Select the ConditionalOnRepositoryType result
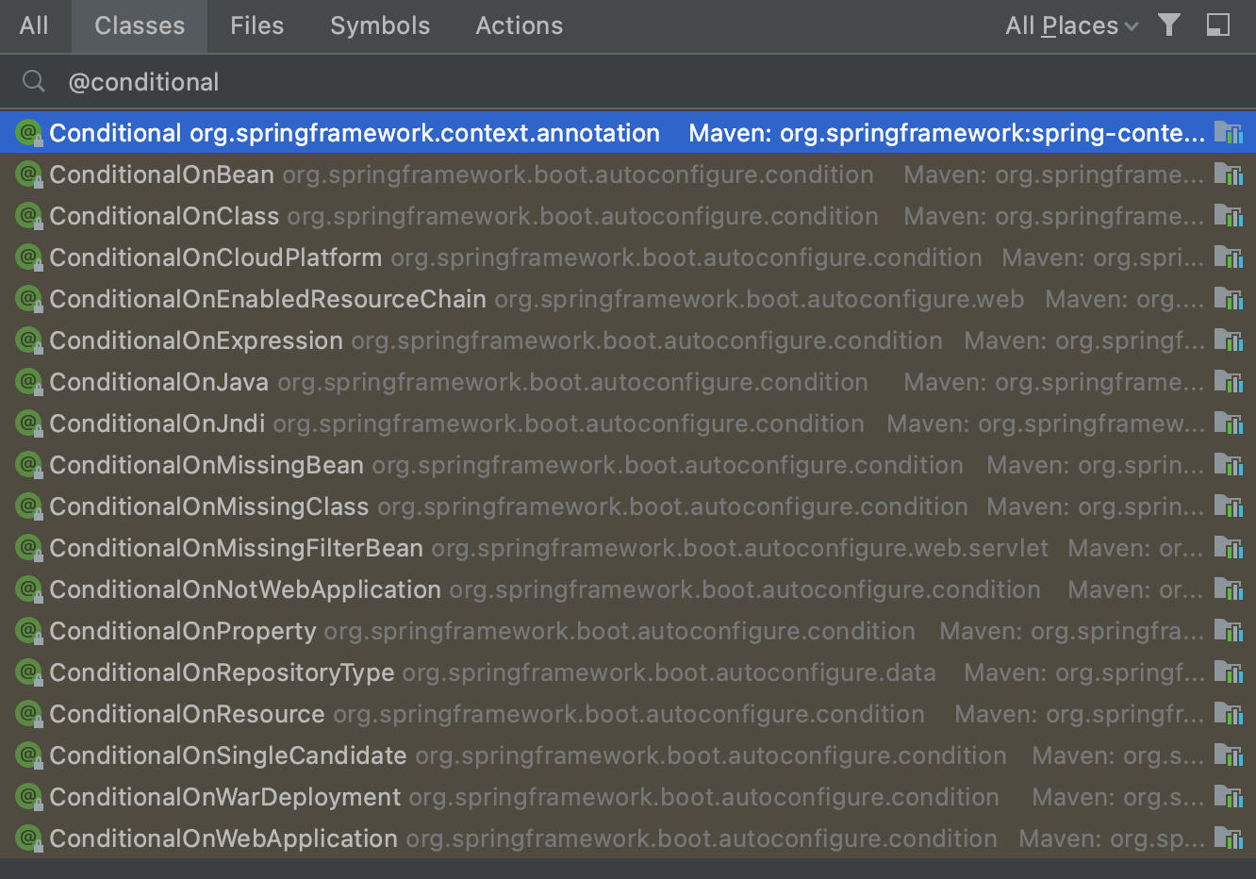The height and width of the screenshot is (879, 1256). (x=628, y=672)
